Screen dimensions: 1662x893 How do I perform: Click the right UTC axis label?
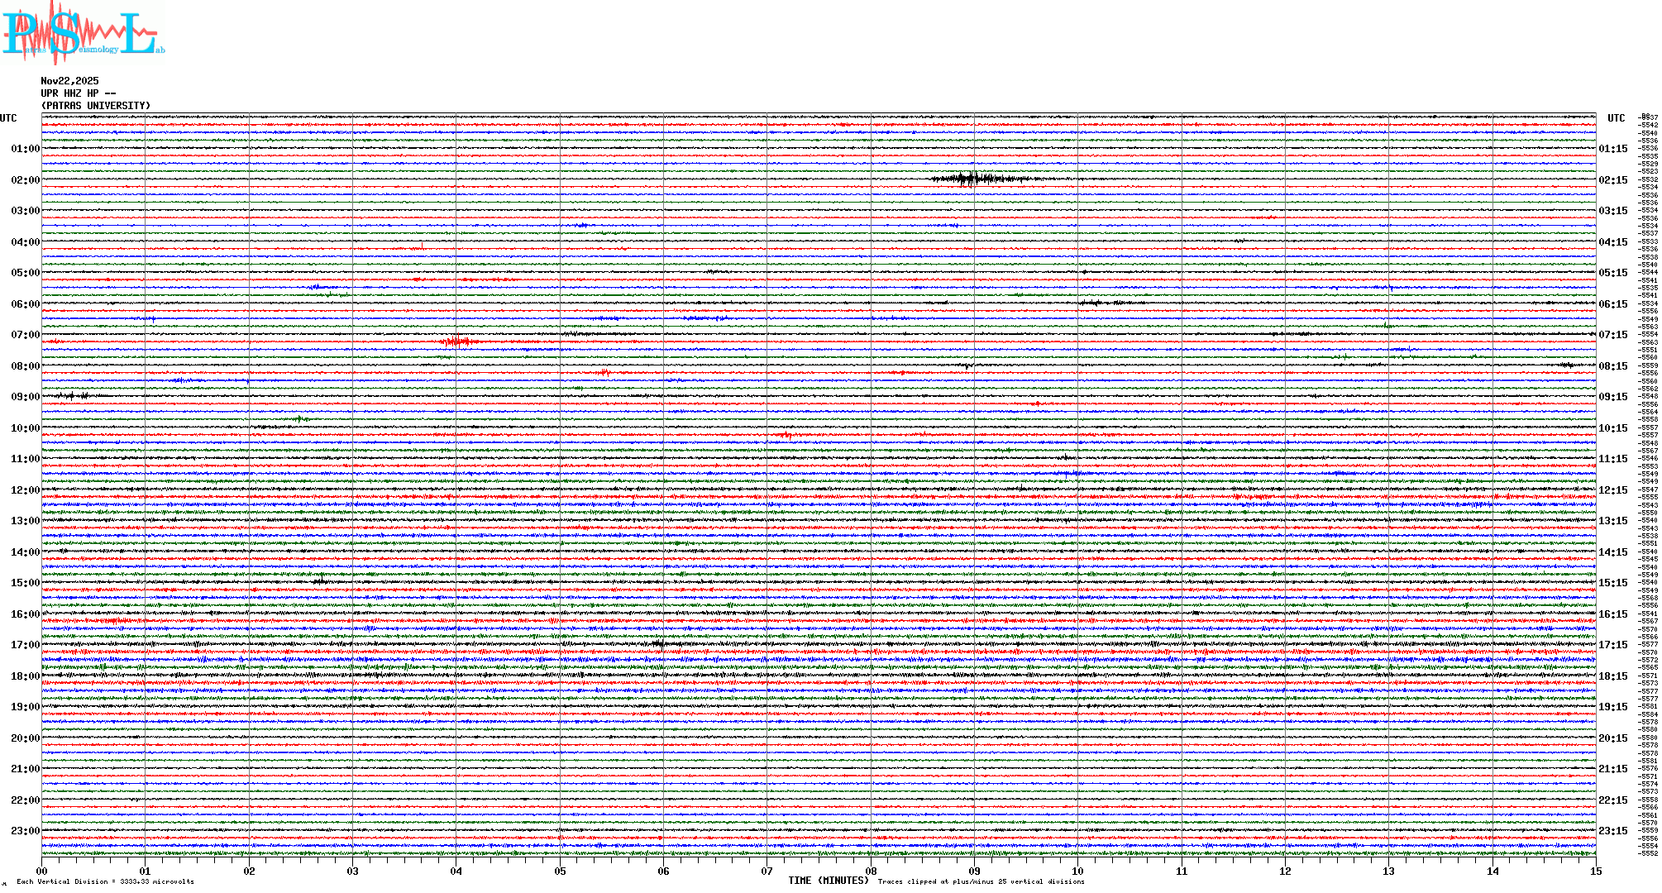1616,118
